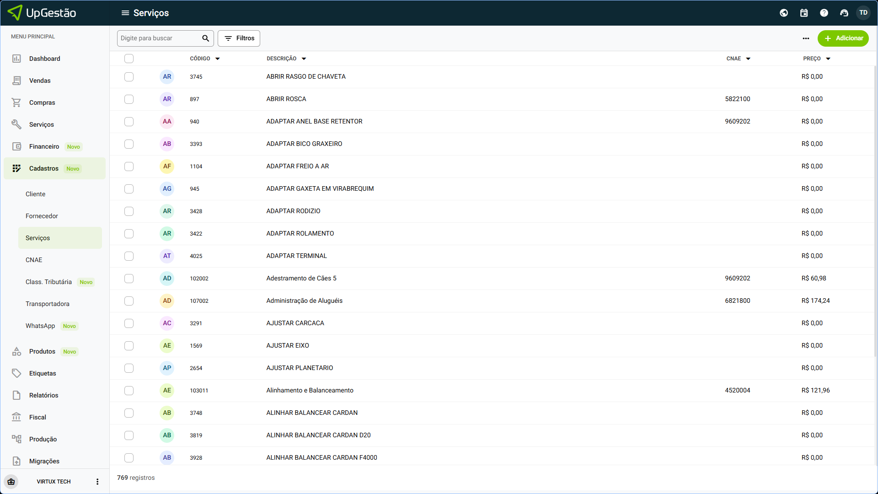878x494 pixels.
Task: Click the hamburger menu icon beside Serviços
Action: [125, 13]
